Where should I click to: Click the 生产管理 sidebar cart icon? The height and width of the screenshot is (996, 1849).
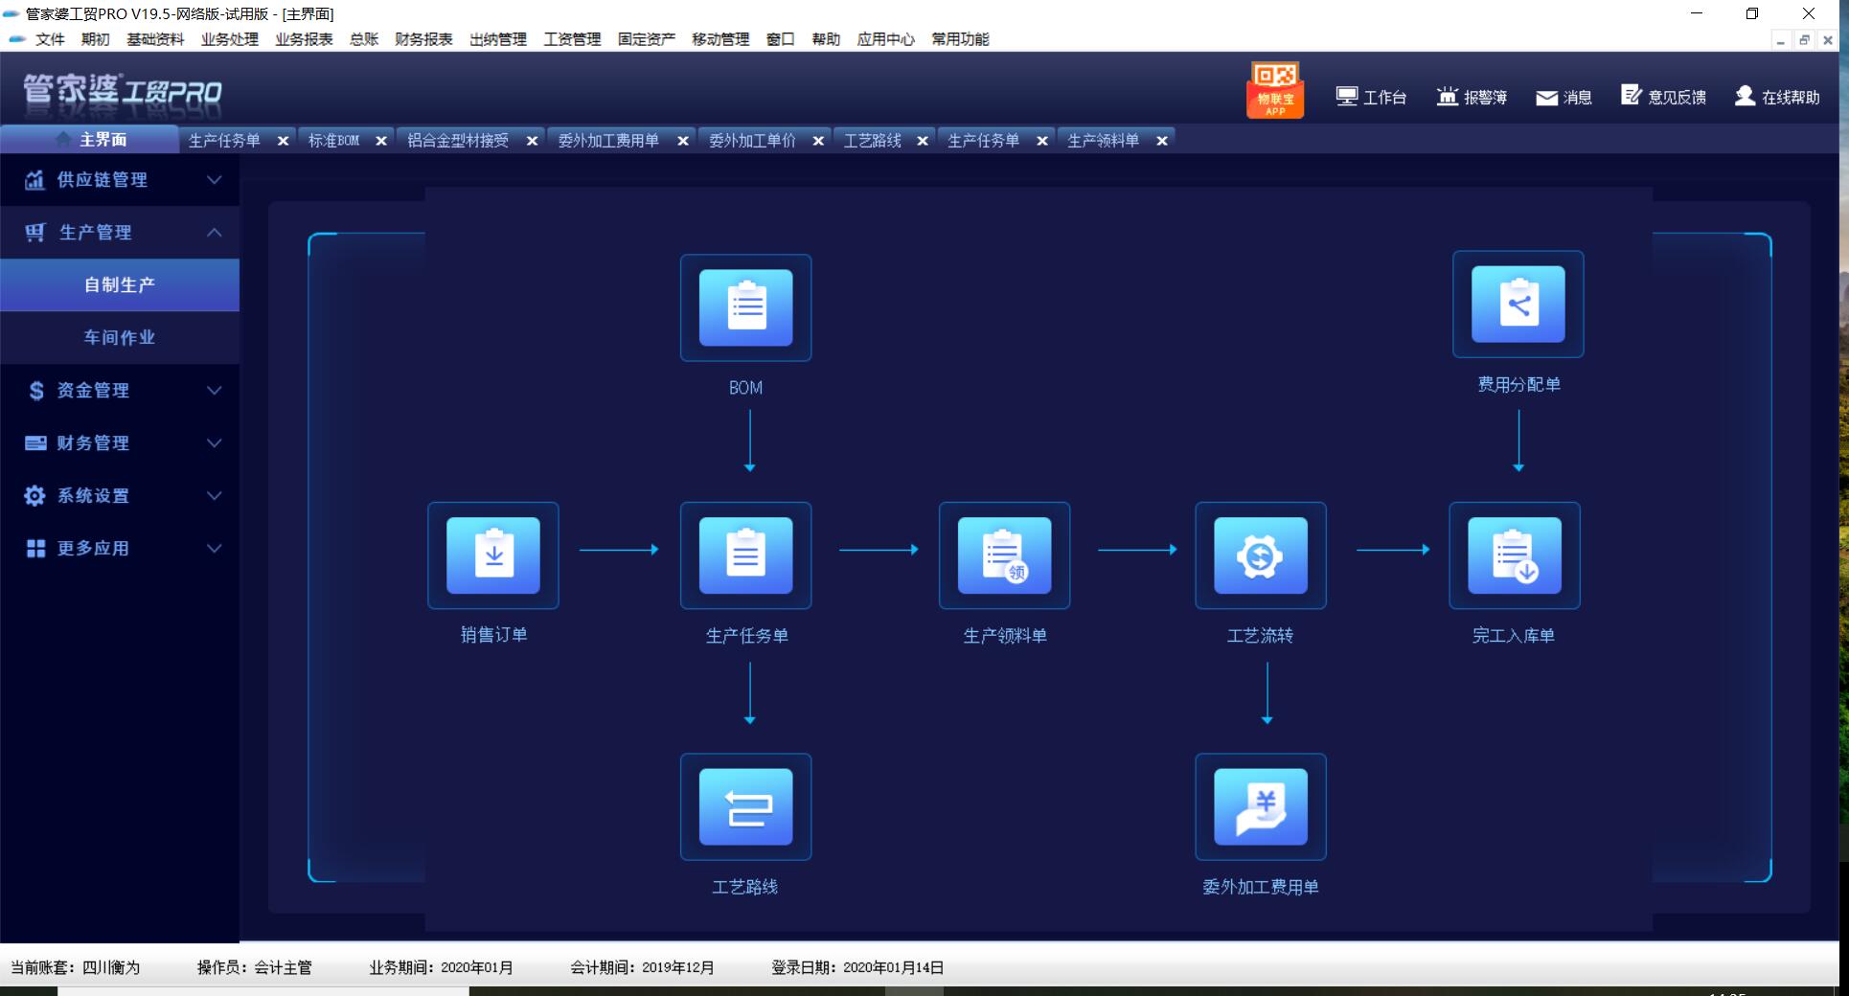click(x=35, y=232)
